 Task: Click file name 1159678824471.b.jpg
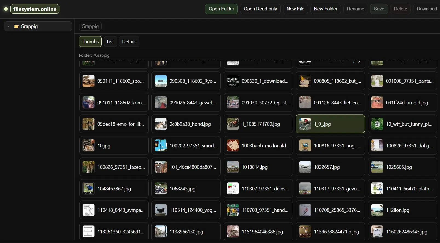click(x=337, y=232)
